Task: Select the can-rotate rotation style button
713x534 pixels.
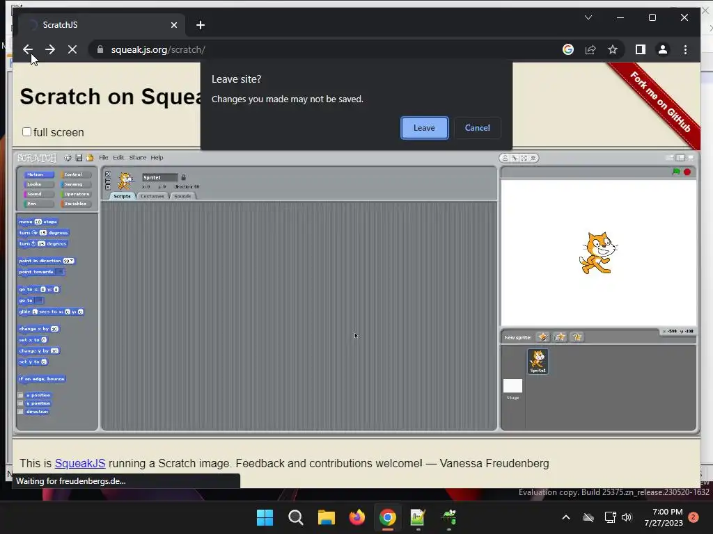Action: (x=108, y=175)
